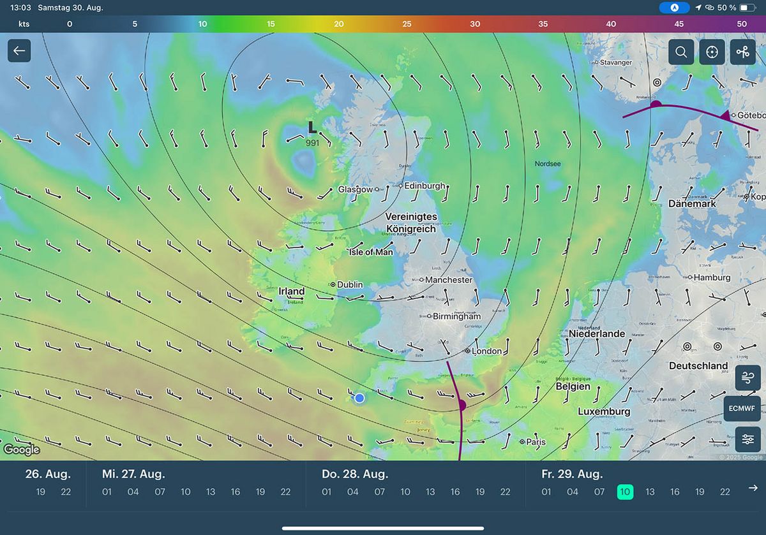Center map on my location crosshair
Image resolution: width=766 pixels, height=535 pixels.
(712, 52)
